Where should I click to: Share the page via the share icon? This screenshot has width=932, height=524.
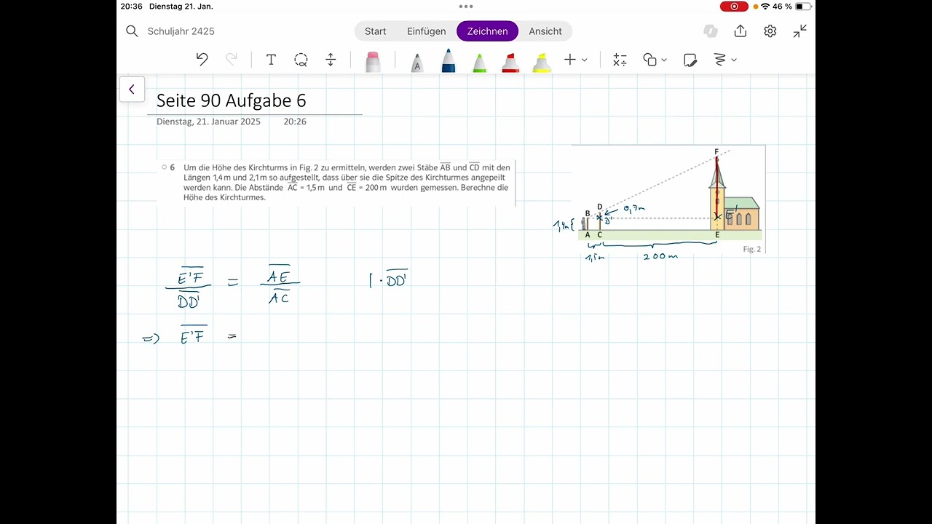[x=741, y=31]
